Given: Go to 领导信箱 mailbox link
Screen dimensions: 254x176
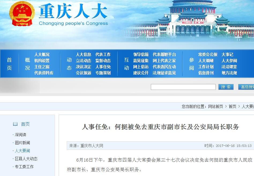Looking at the screenshot, I should (x=141, y=54).
